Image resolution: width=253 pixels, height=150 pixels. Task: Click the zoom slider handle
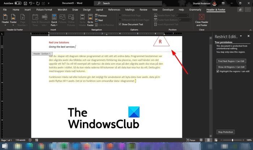[x=232, y=140]
